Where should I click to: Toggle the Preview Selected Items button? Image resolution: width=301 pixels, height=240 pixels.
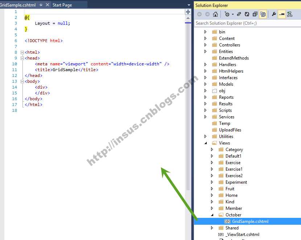[282, 14]
